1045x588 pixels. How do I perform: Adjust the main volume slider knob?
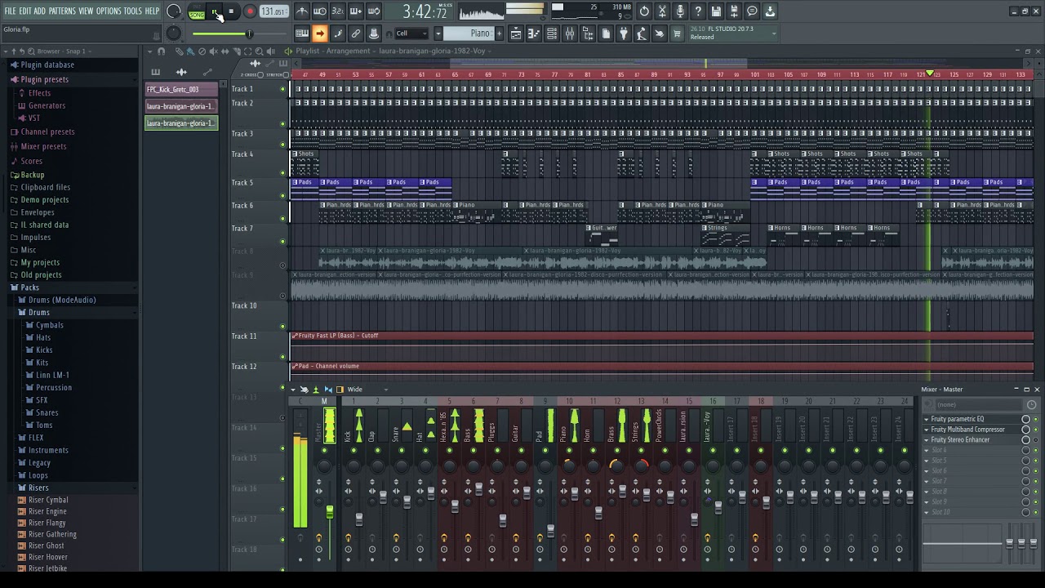click(250, 33)
